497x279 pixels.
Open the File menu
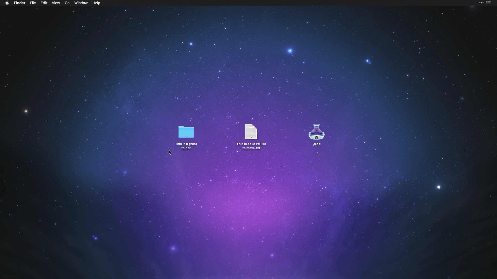(x=33, y=3)
